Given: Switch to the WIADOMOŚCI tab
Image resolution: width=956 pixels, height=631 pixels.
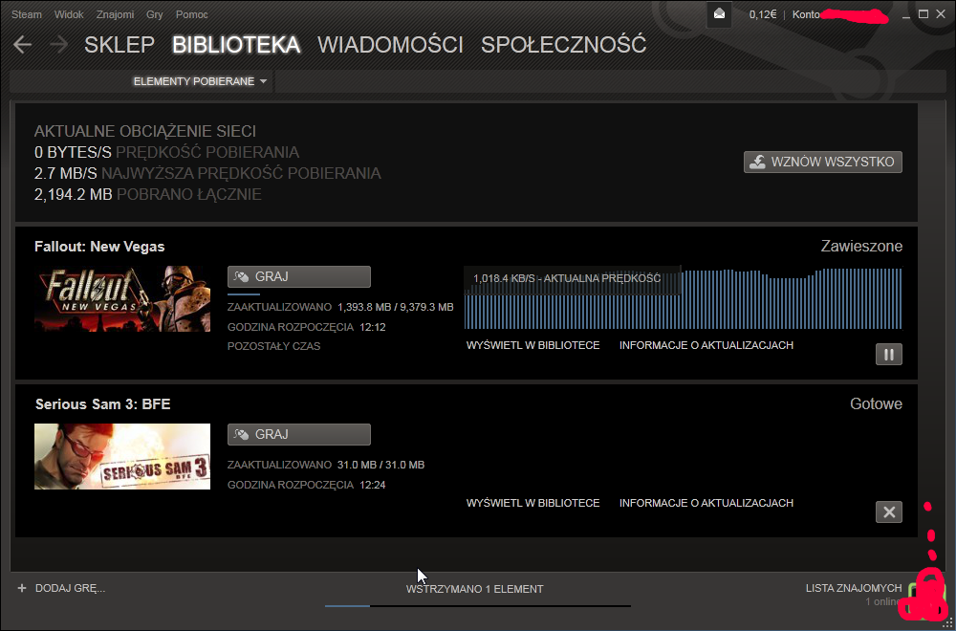Looking at the screenshot, I should click(390, 45).
